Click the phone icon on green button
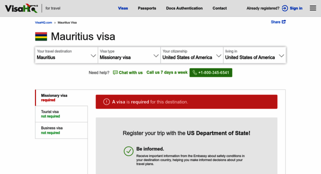Screen dimensions: 321x174 (195, 72)
